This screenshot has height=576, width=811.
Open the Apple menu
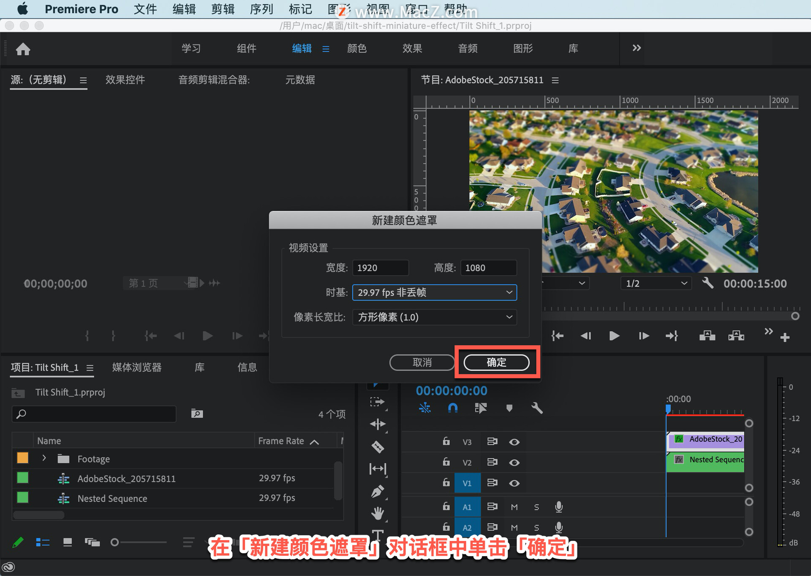22,8
